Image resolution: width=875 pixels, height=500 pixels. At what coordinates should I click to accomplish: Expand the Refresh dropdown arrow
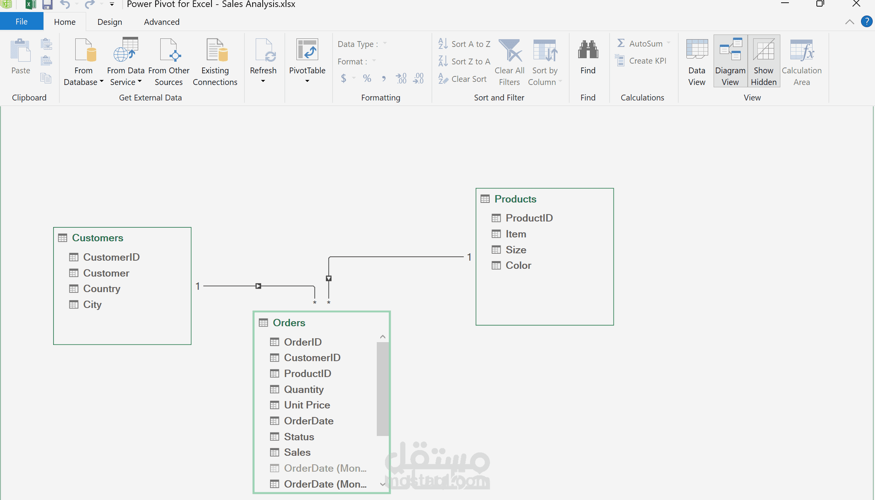coord(263,81)
